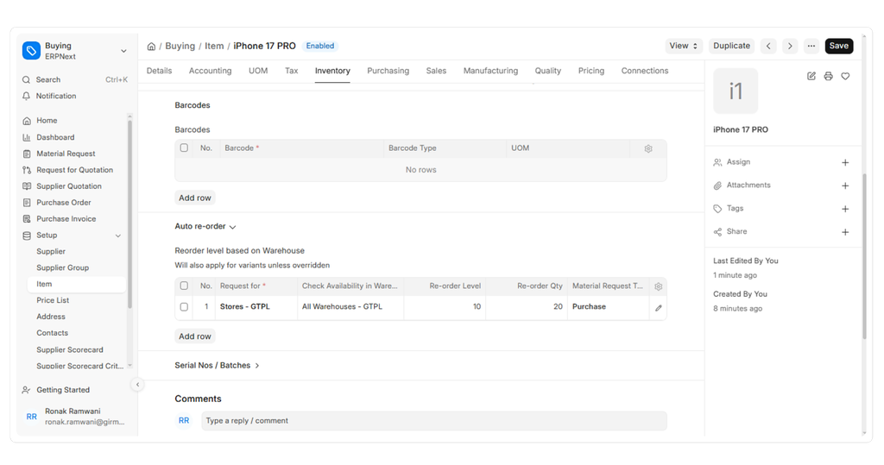
Task: Click the home breadcrumb icon
Action: [151, 47]
